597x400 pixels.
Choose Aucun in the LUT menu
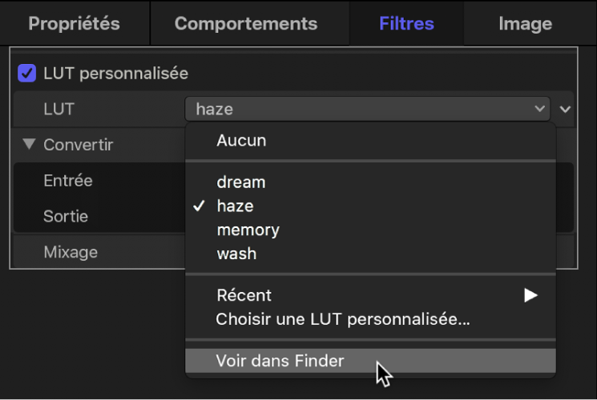click(241, 141)
